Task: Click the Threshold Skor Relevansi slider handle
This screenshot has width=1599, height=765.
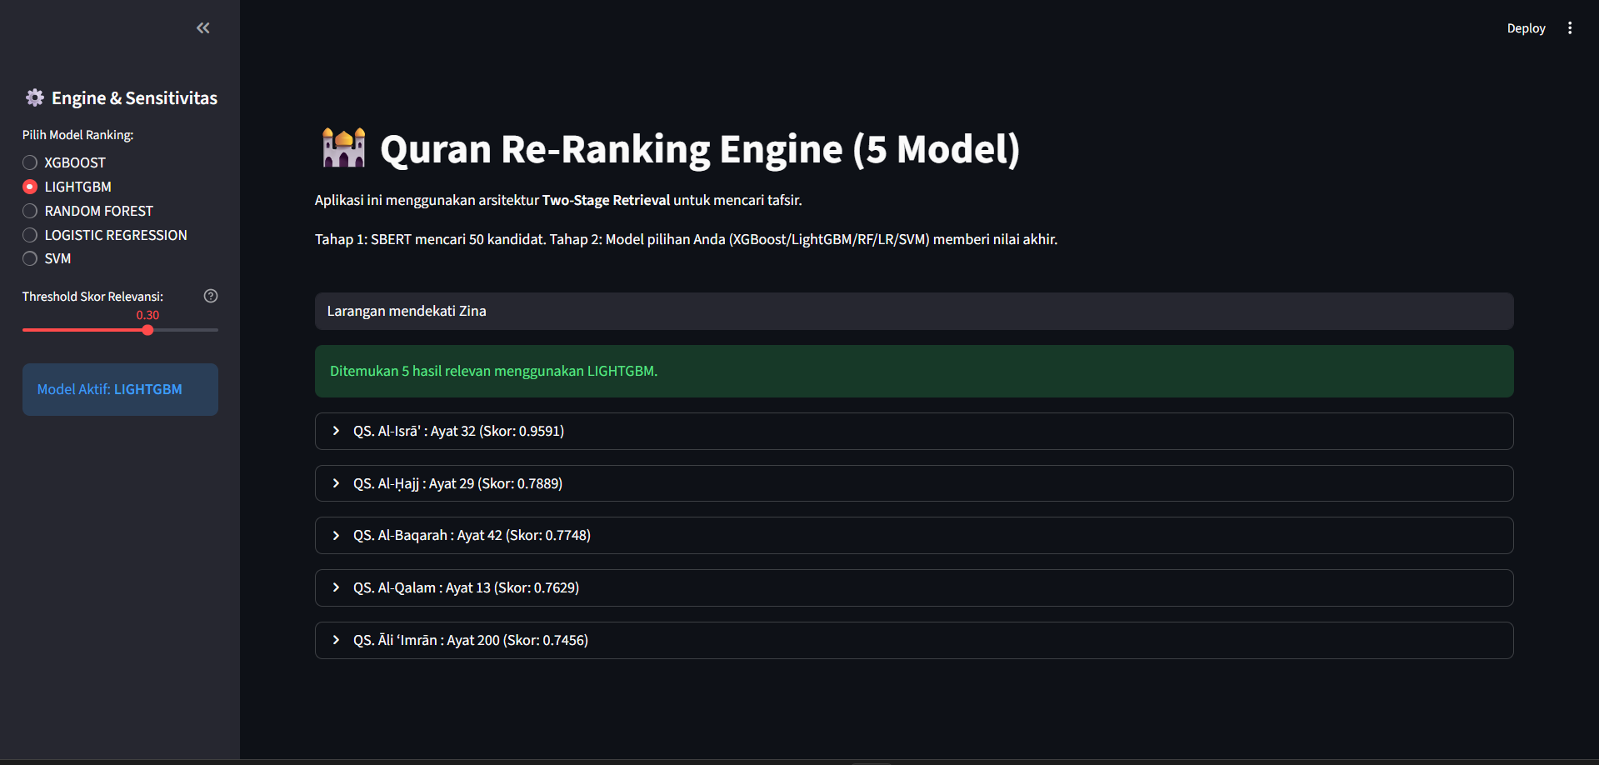Action: pos(147,330)
